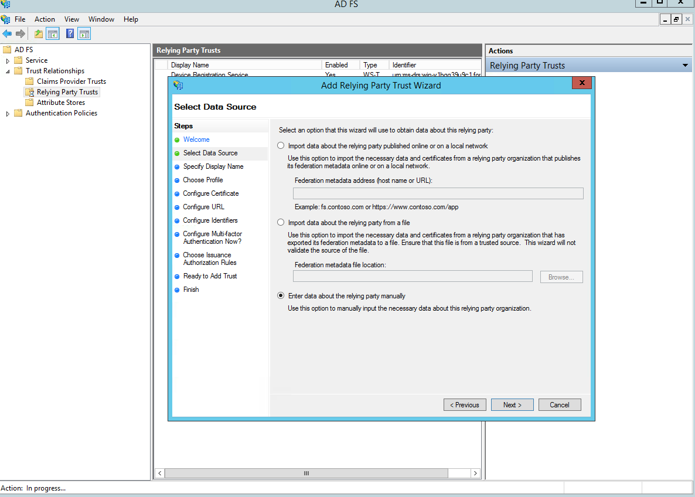This screenshot has height=497, width=695.
Task: Expand the Service tree node
Action: (x=8, y=60)
